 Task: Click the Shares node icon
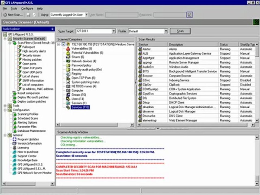point(68,57)
